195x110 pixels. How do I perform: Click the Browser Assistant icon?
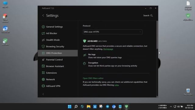pyautogui.click(x=43, y=66)
